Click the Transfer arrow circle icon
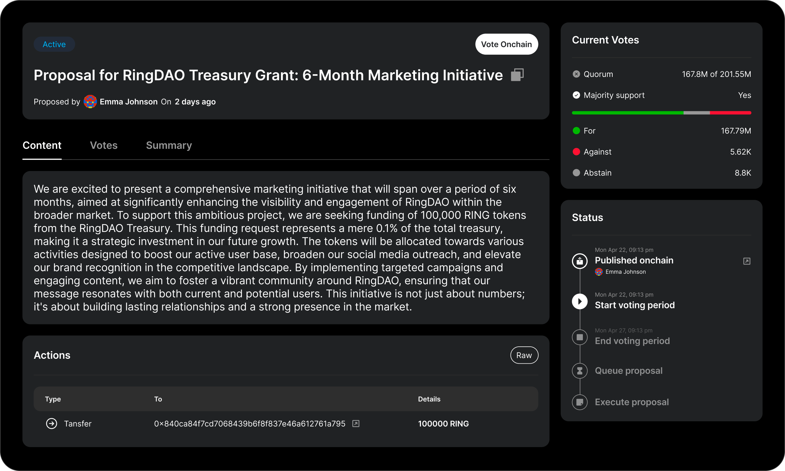The image size is (785, 471). point(51,424)
